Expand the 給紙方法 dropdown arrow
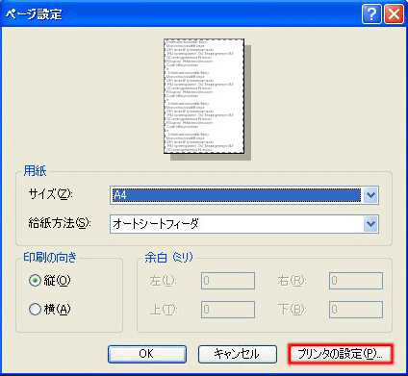Viewport: 408px width, 376px height. 370,224
